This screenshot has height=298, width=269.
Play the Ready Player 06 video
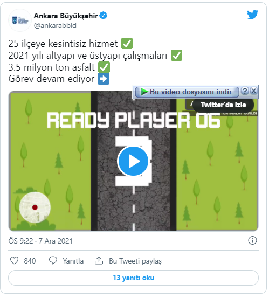[x=133, y=161]
